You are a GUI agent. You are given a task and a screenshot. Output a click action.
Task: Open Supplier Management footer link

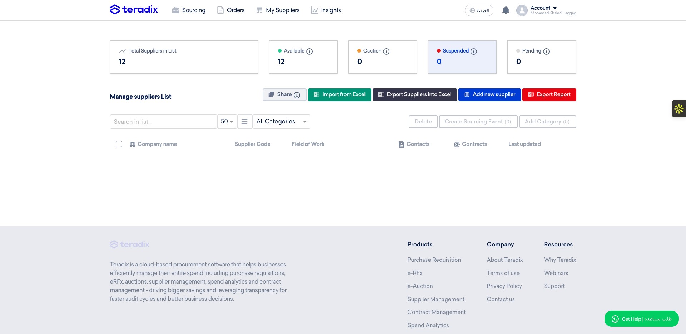point(436,299)
